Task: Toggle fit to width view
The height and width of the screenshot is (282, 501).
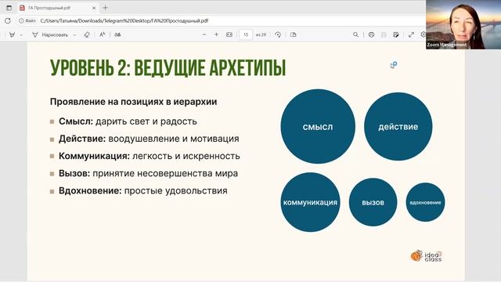Action: coord(229,34)
